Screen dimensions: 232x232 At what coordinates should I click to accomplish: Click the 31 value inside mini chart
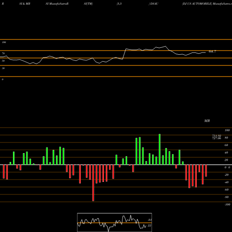pyautogui.click(x=149, y=220)
